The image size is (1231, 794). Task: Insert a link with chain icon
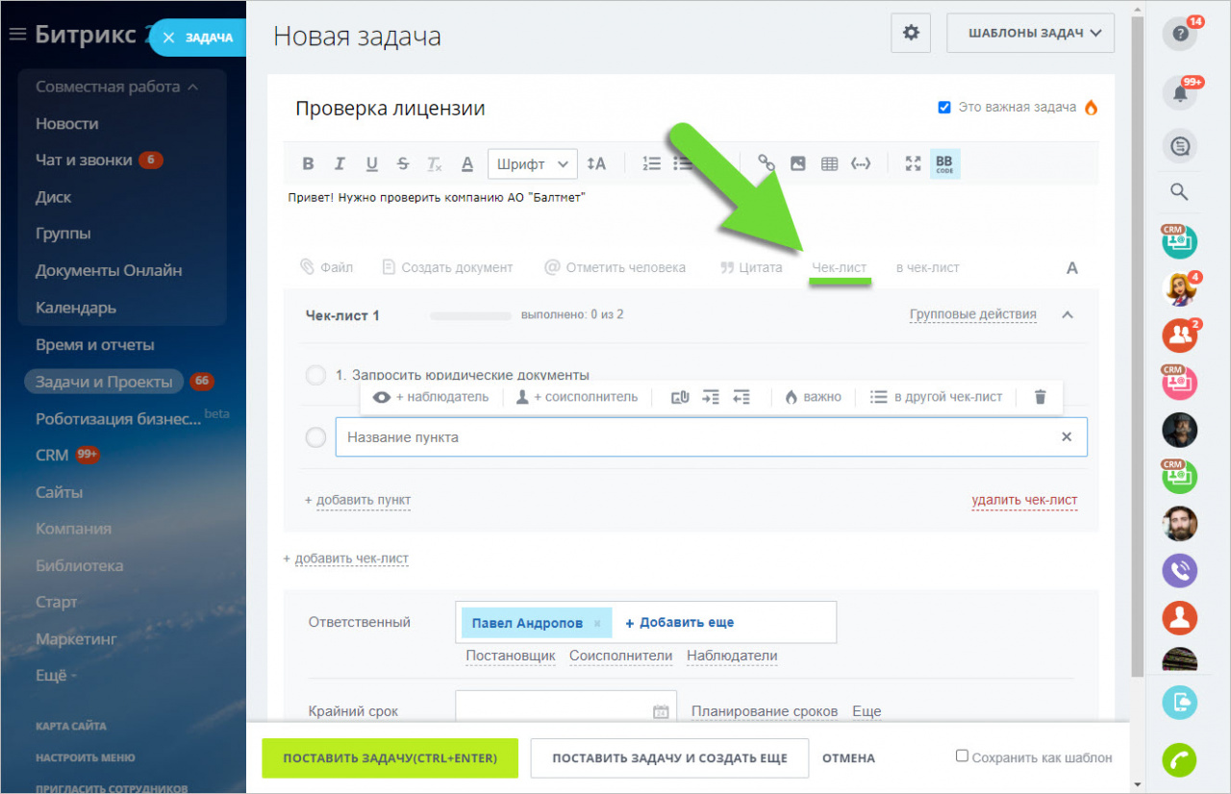[766, 163]
